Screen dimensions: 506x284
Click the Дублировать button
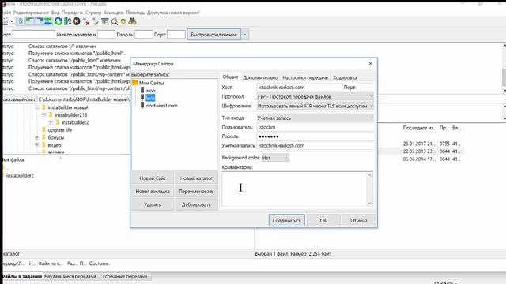[196, 204]
